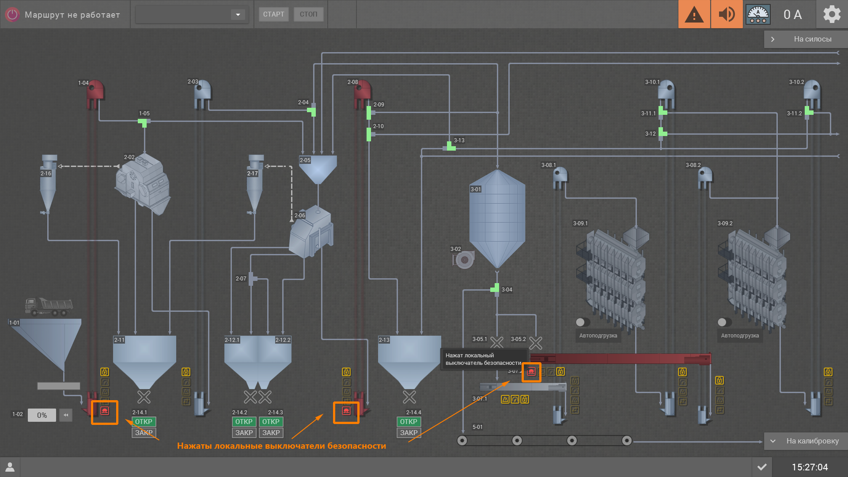Open the ammeter gauge panel
This screenshot has height=477, width=848.
(x=758, y=15)
